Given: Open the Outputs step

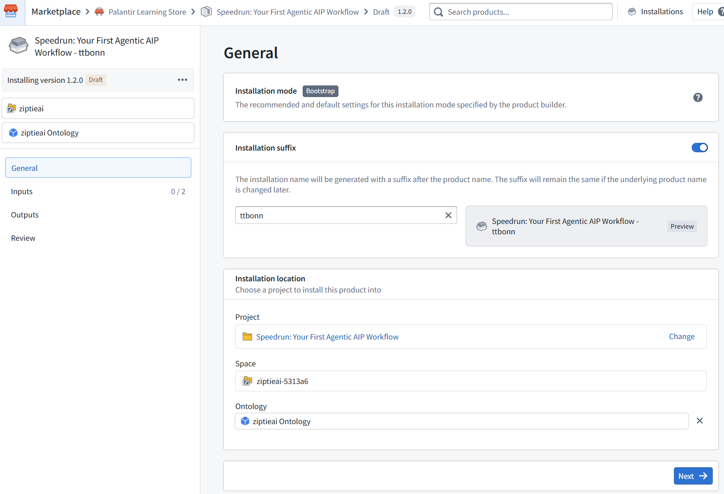Looking at the screenshot, I should [x=98, y=215].
